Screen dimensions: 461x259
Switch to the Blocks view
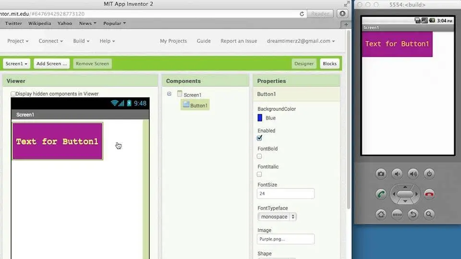pyautogui.click(x=329, y=63)
